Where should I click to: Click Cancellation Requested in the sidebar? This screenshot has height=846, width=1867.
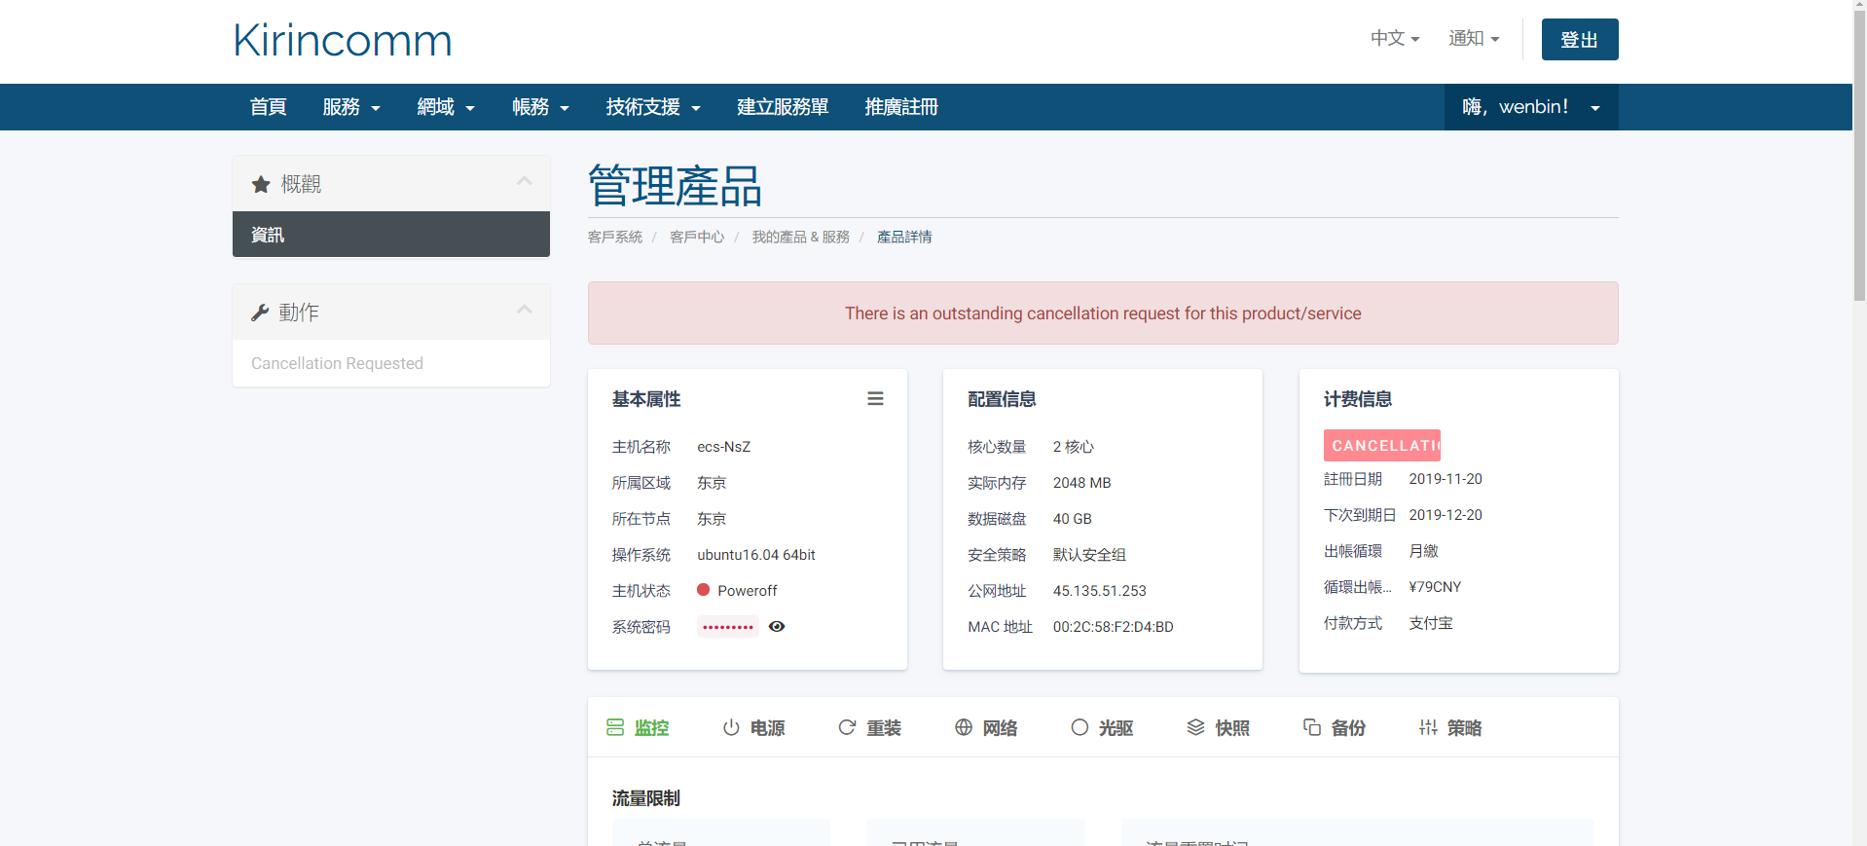pos(337,363)
